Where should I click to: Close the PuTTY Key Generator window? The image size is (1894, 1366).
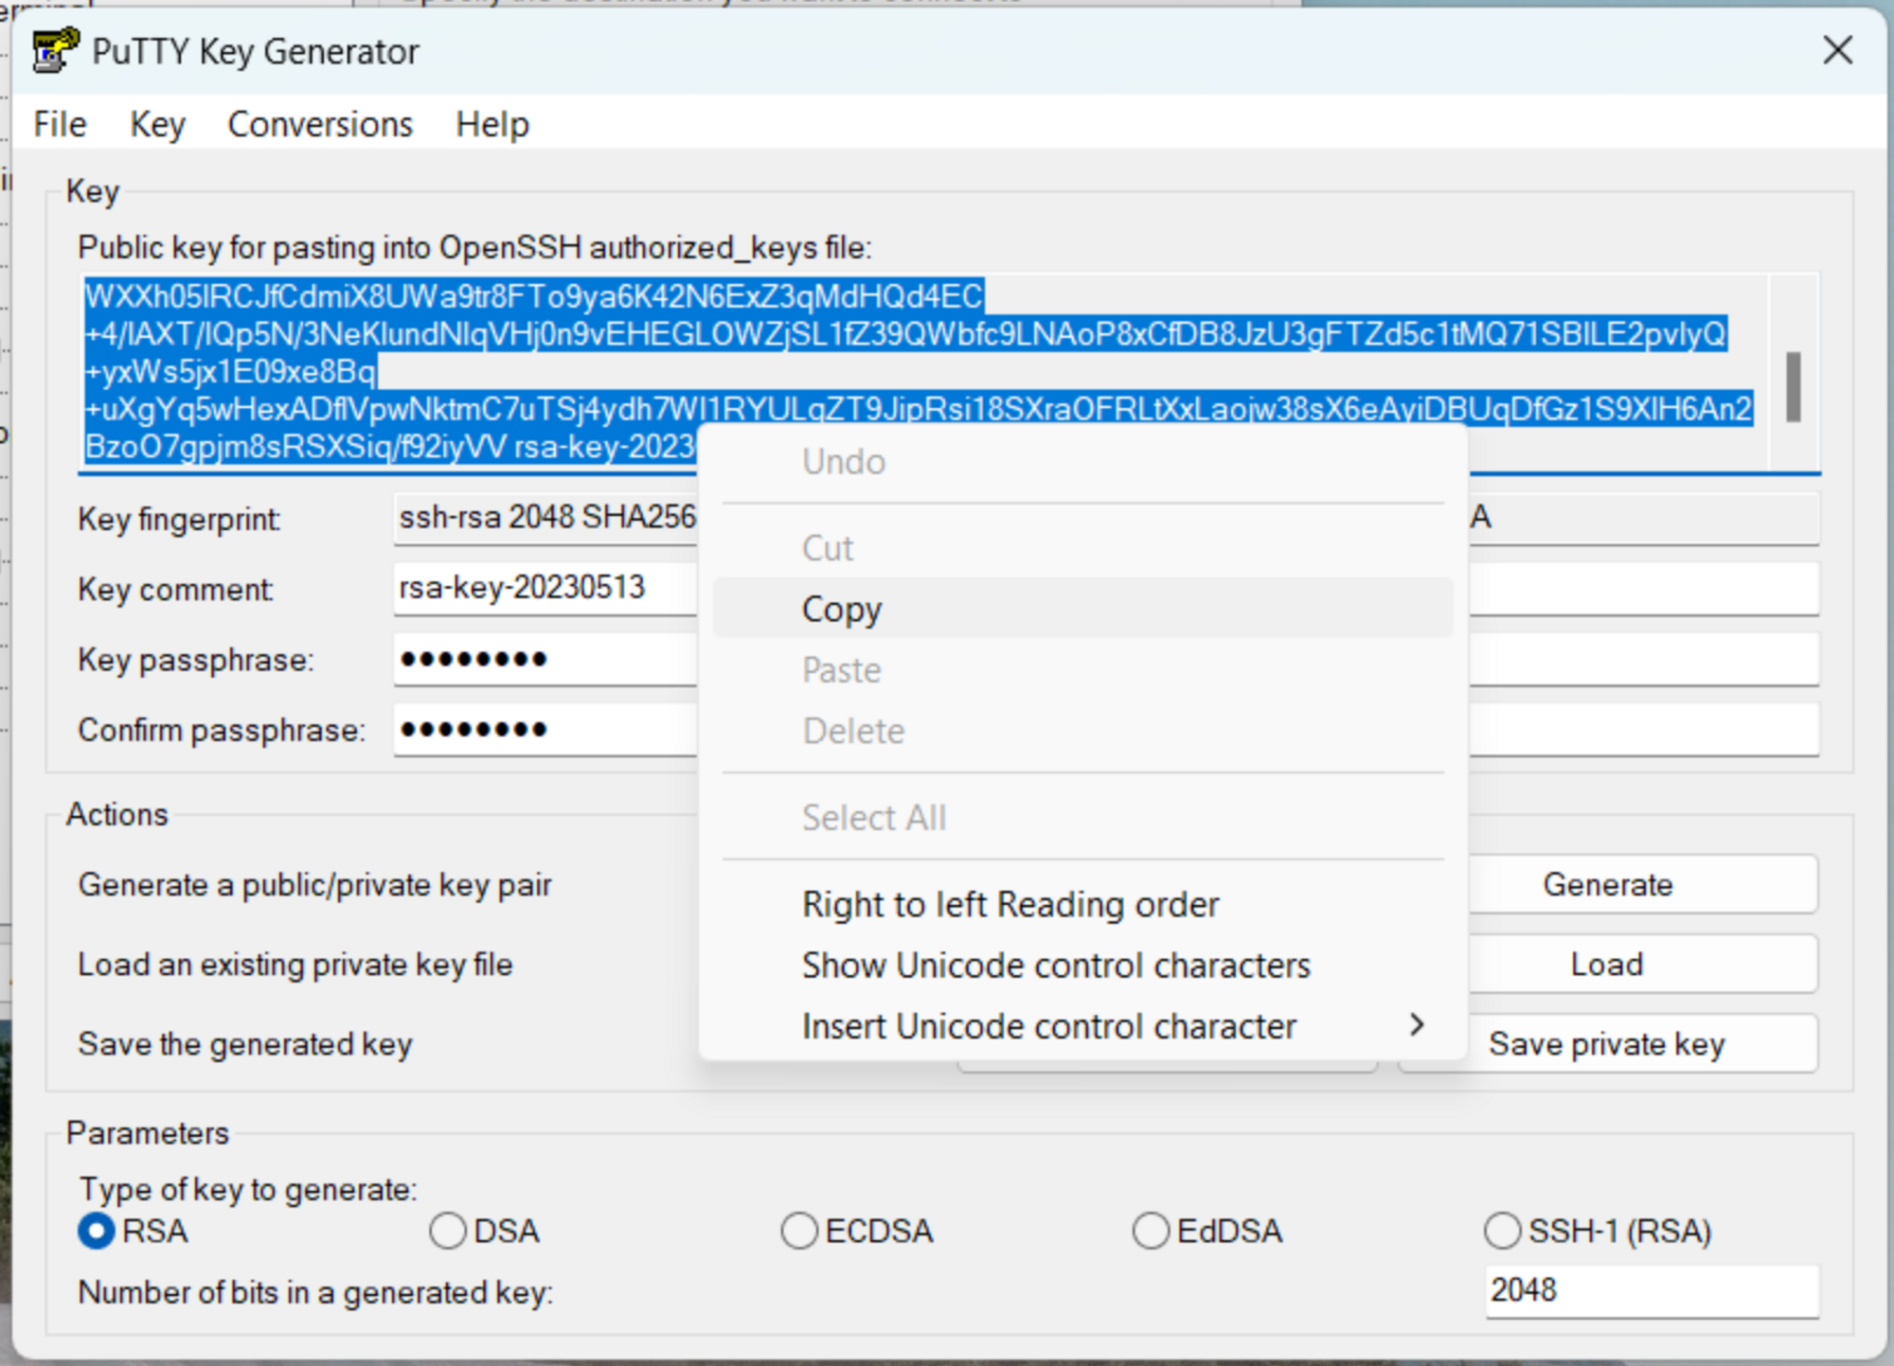point(1836,50)
